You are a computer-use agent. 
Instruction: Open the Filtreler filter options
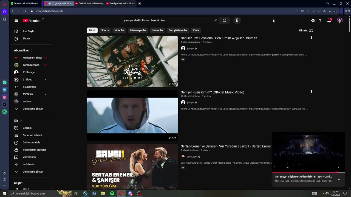coord(306,30)
